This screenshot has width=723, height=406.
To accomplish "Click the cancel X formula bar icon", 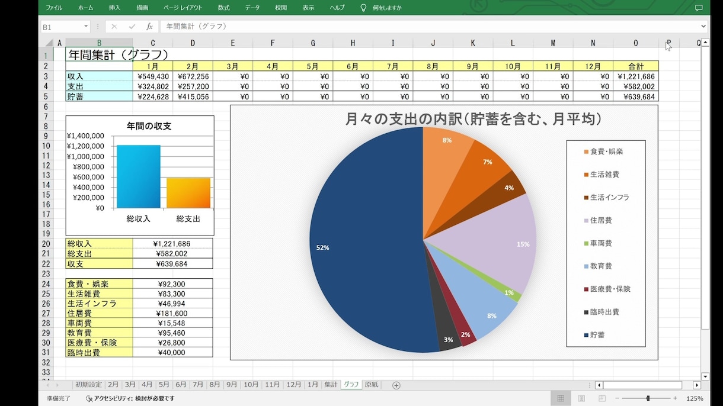I will tap(114, 27).
